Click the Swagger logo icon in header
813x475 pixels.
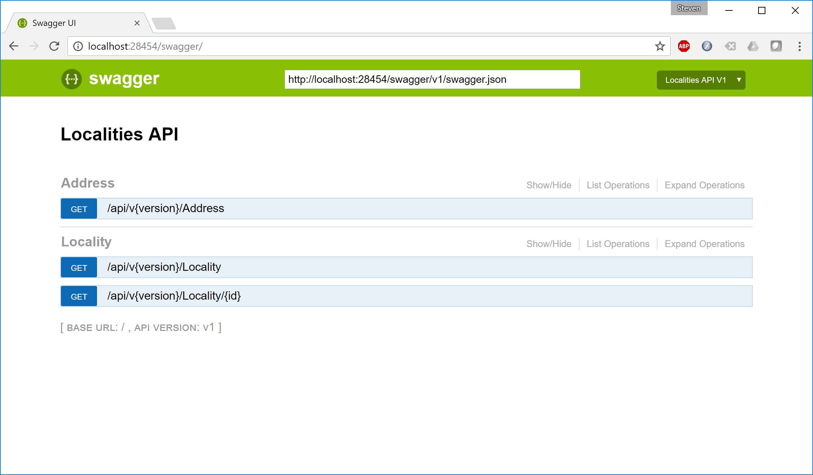[71, 79]
